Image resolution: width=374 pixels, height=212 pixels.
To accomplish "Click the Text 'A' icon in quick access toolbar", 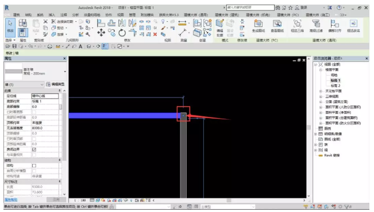I will tap(80, 46).
